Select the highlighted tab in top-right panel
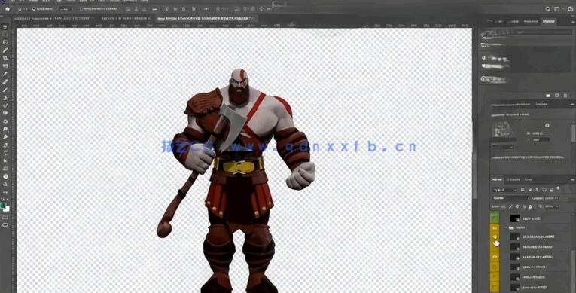The image size is (576, 293). (x=549, y=22)
